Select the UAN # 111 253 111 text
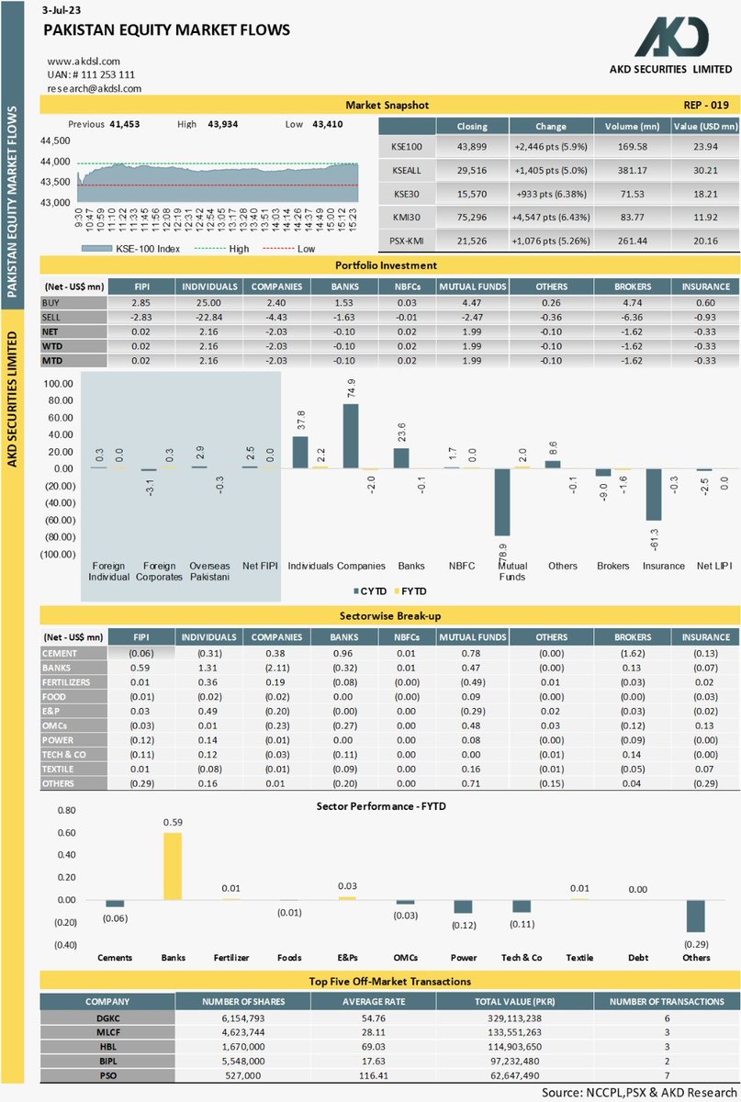741x1102 pixels. click(x=90, y=75)
